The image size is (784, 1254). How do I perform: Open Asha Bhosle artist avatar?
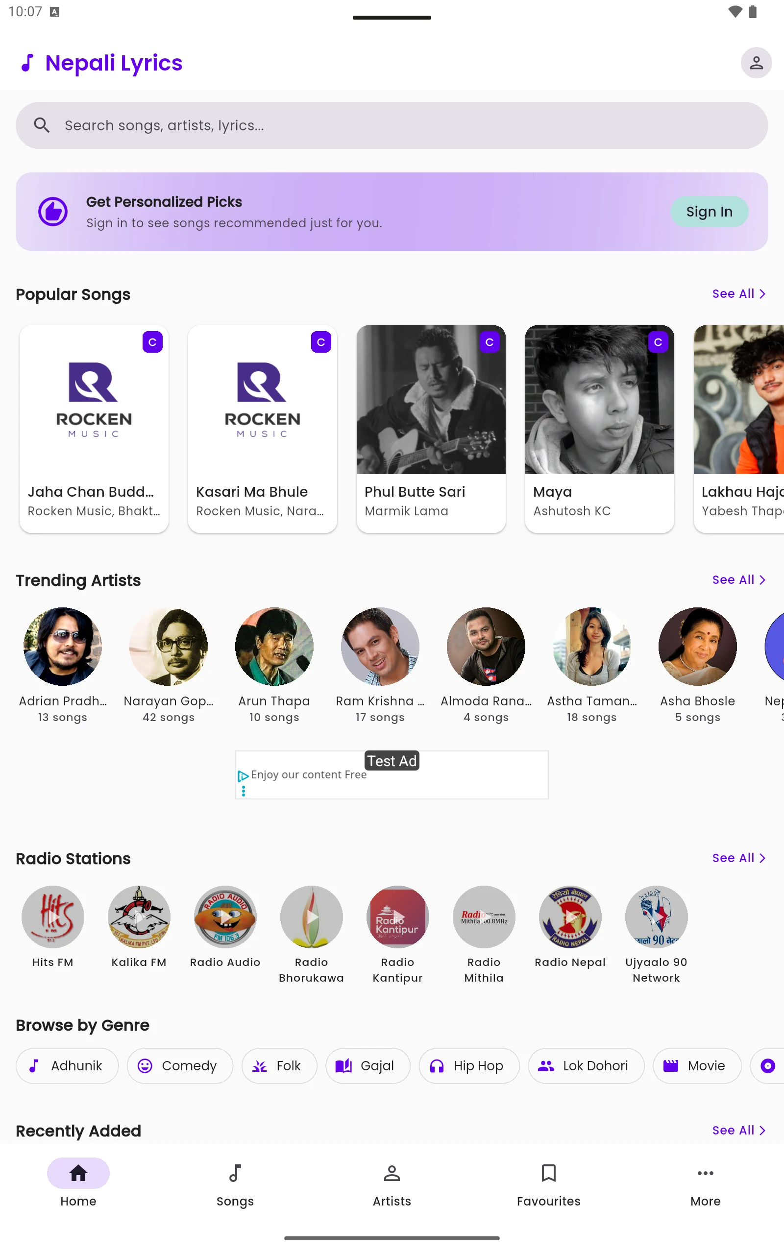pyautogui.click(x=697, y=647)
